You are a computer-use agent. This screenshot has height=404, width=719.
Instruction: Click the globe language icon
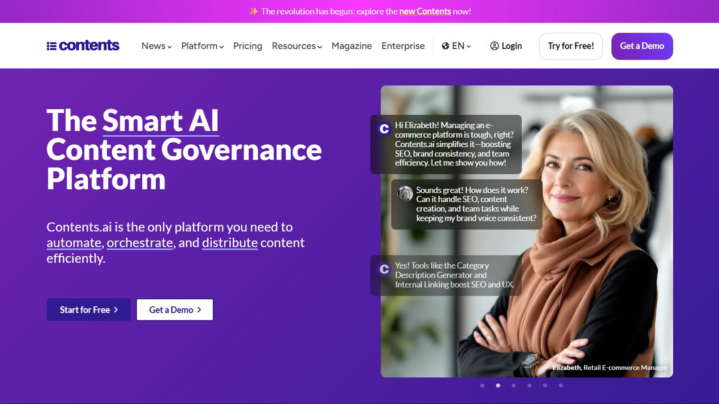(446, 46)
